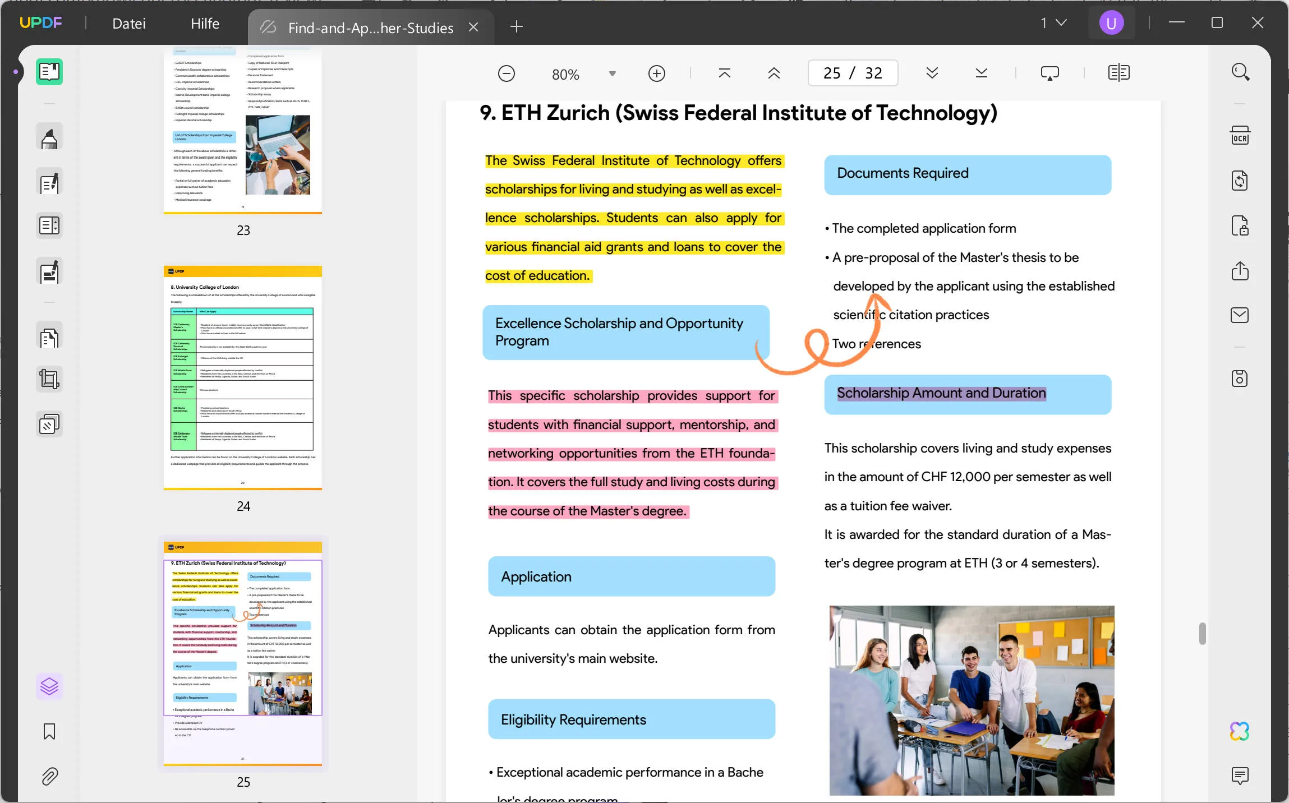Select the Find-and-Ap...her-Studies tab
The image size is (1289, 803).
click(370, 27)
